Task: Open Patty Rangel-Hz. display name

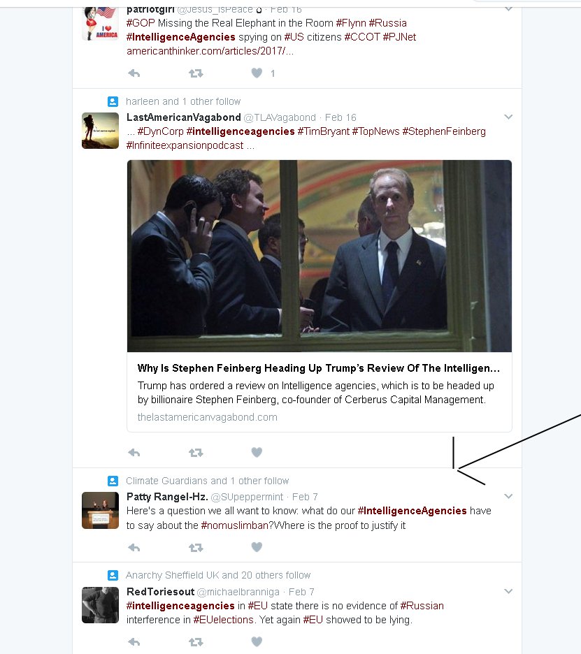Action: pyautogui.click(x=167, y=497)
